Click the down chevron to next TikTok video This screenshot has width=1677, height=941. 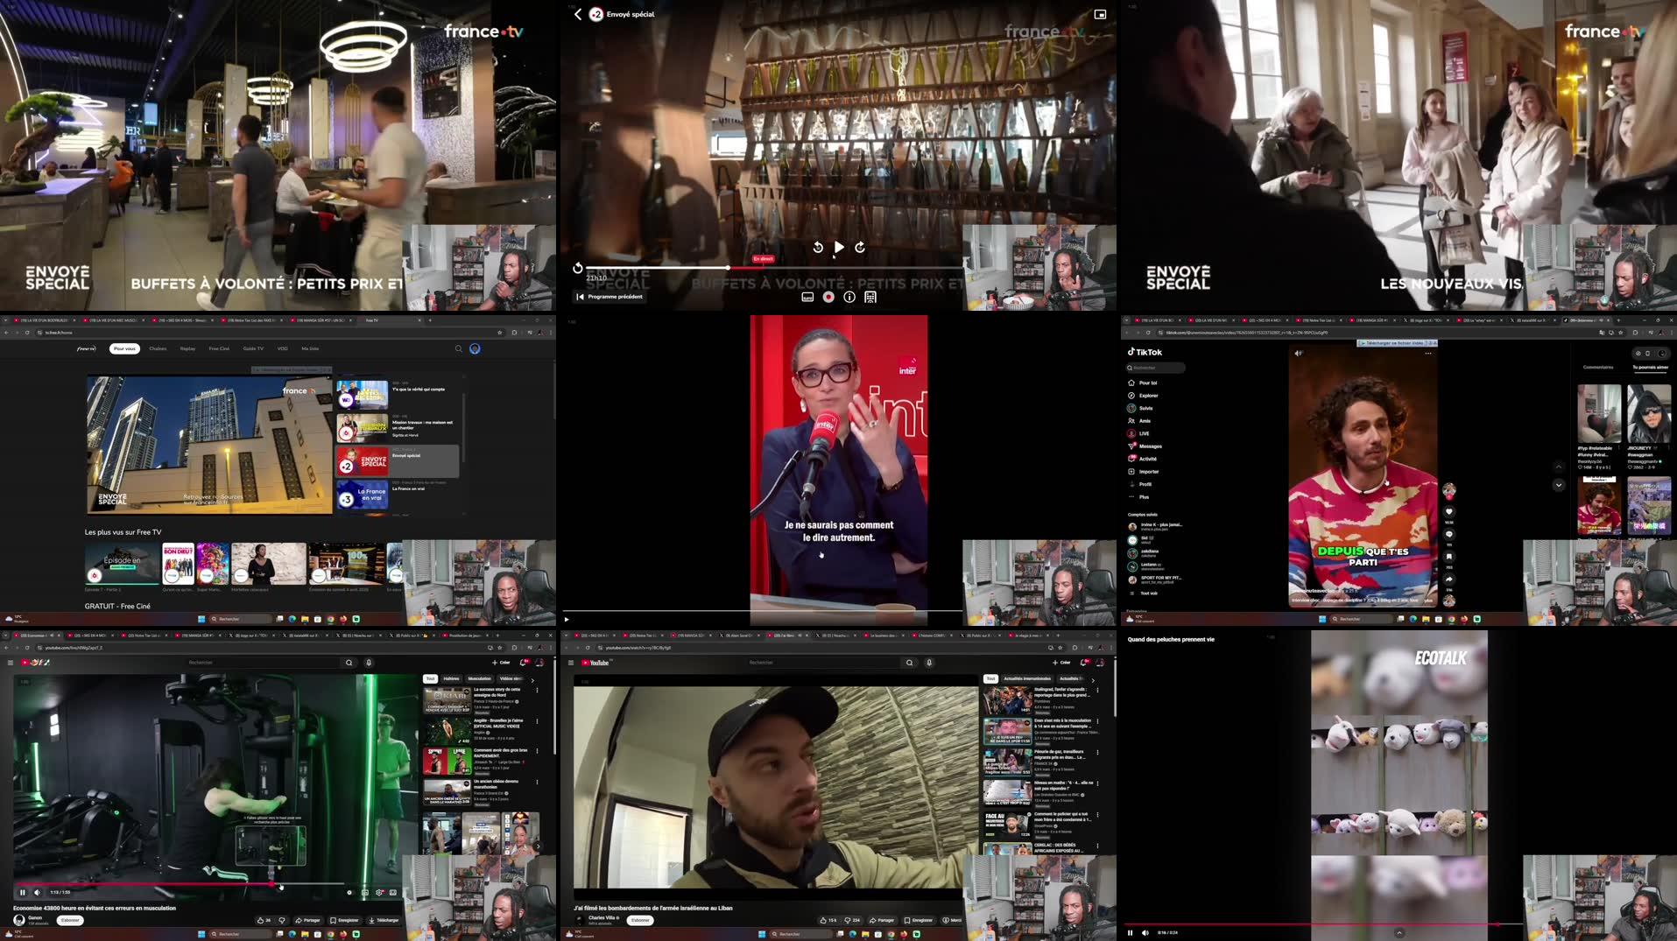[x=1558, y=485]
